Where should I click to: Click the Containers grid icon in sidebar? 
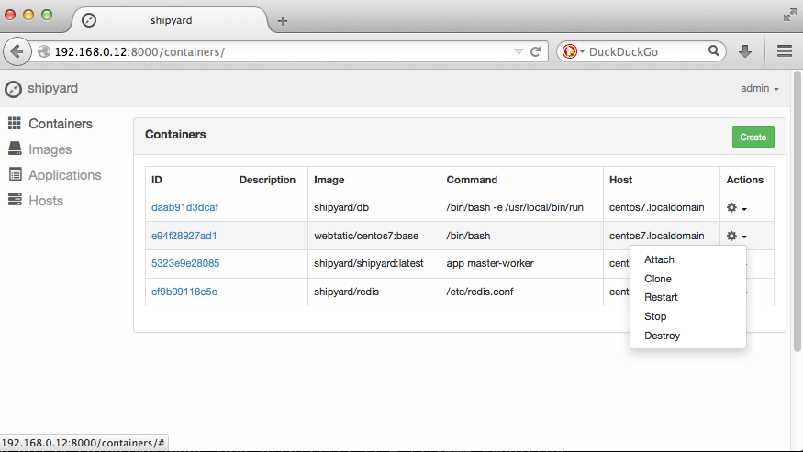click(x=15, y=123)
